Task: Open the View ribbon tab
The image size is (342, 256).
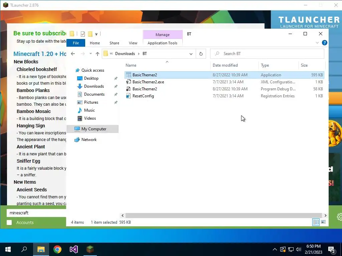Action: click(133, 43)
